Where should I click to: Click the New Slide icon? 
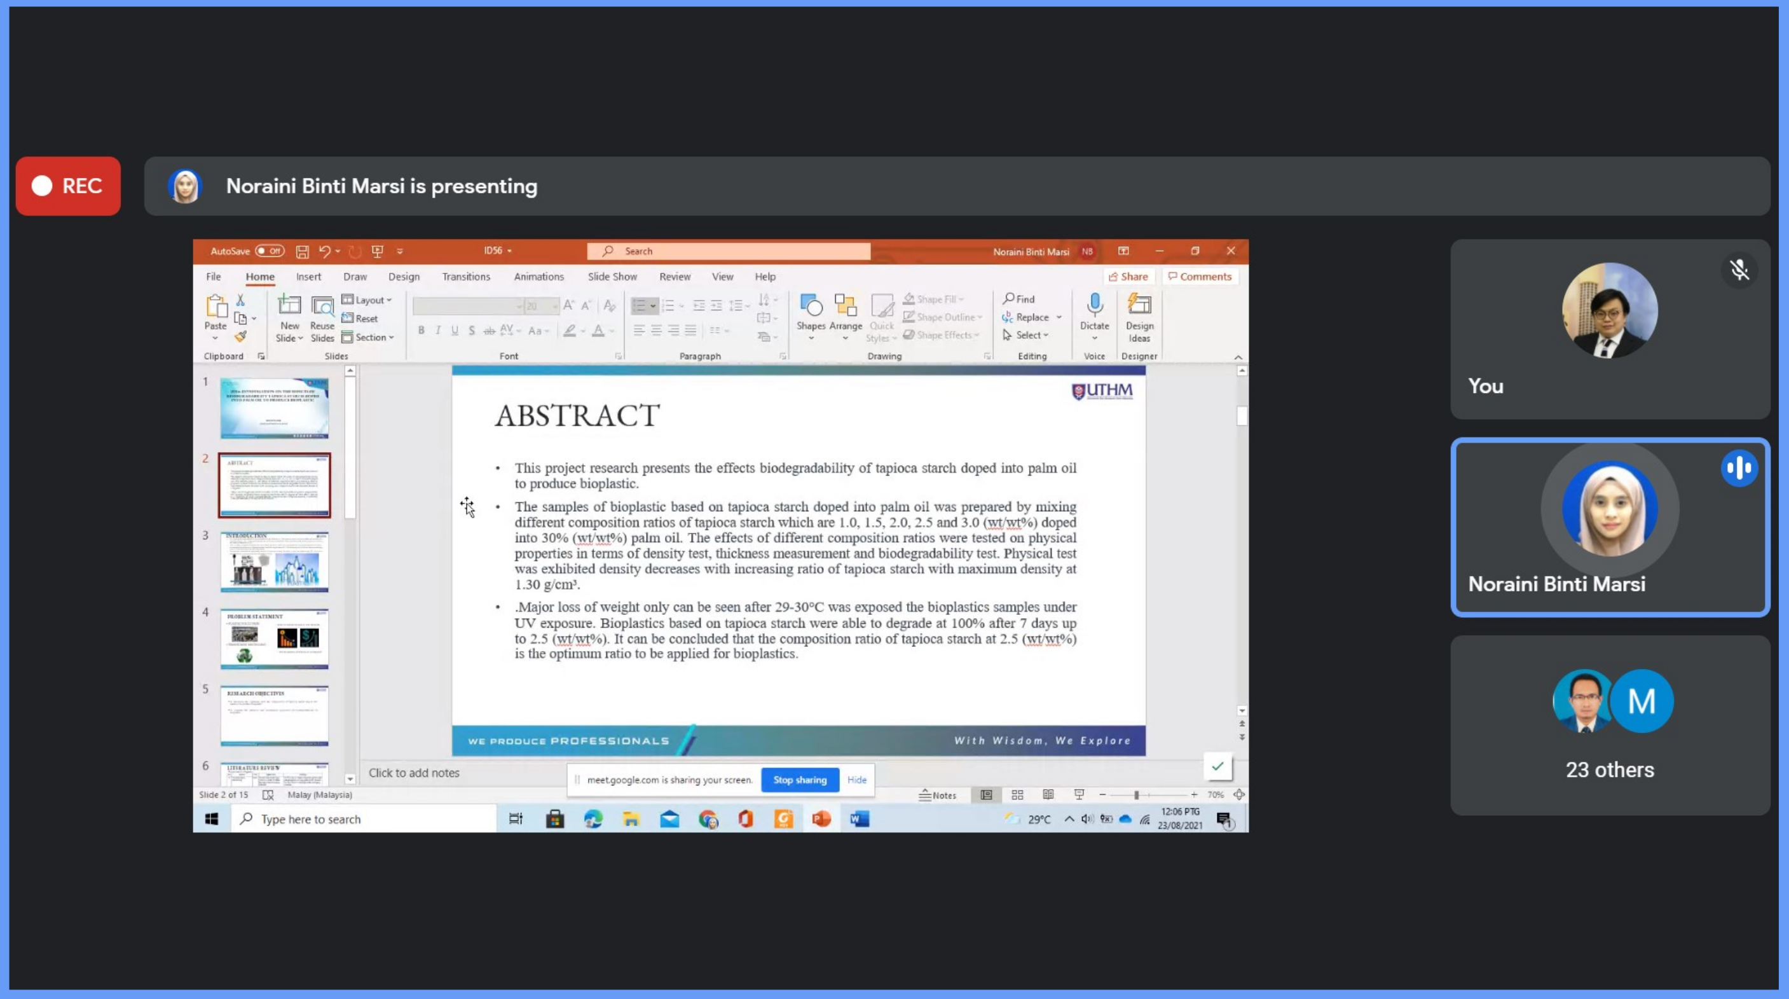290,306
